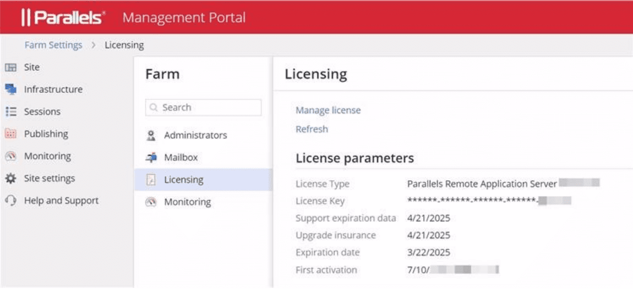Open Publishing section

pos(46,134)
